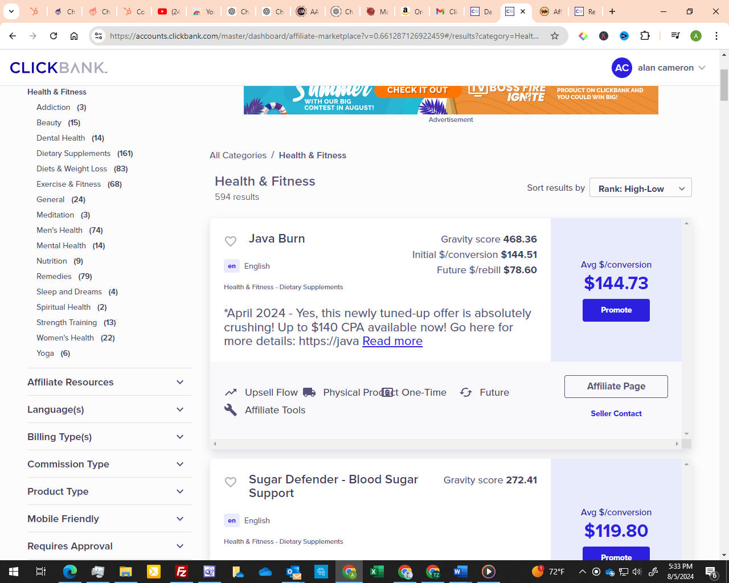Expand the Product Type filter
This screenshot has height=583, width=729.
[109, 491]
